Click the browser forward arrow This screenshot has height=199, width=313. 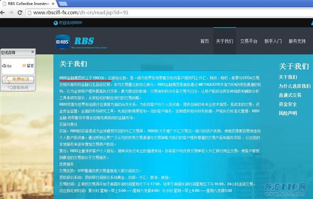click(x=11, y=13)
